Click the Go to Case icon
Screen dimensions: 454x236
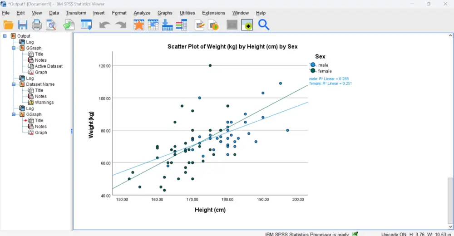(x=153, y=25)
